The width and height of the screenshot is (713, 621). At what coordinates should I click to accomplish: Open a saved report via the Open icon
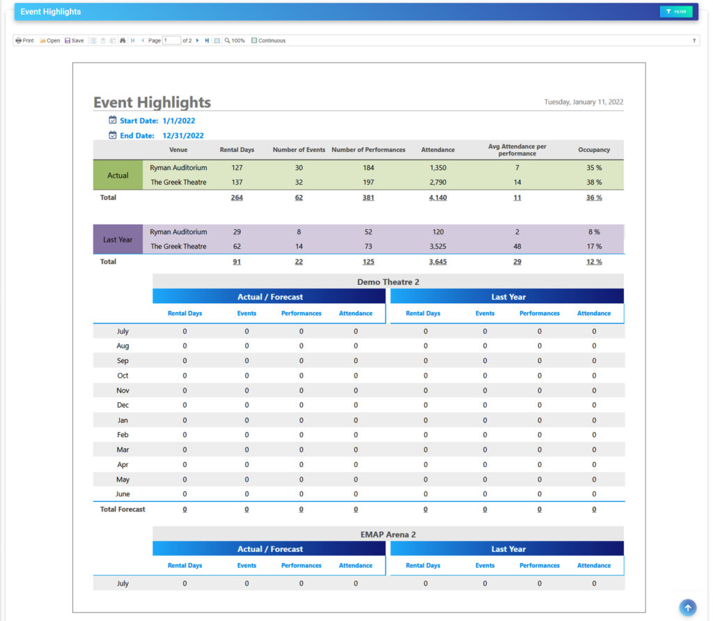49,40
